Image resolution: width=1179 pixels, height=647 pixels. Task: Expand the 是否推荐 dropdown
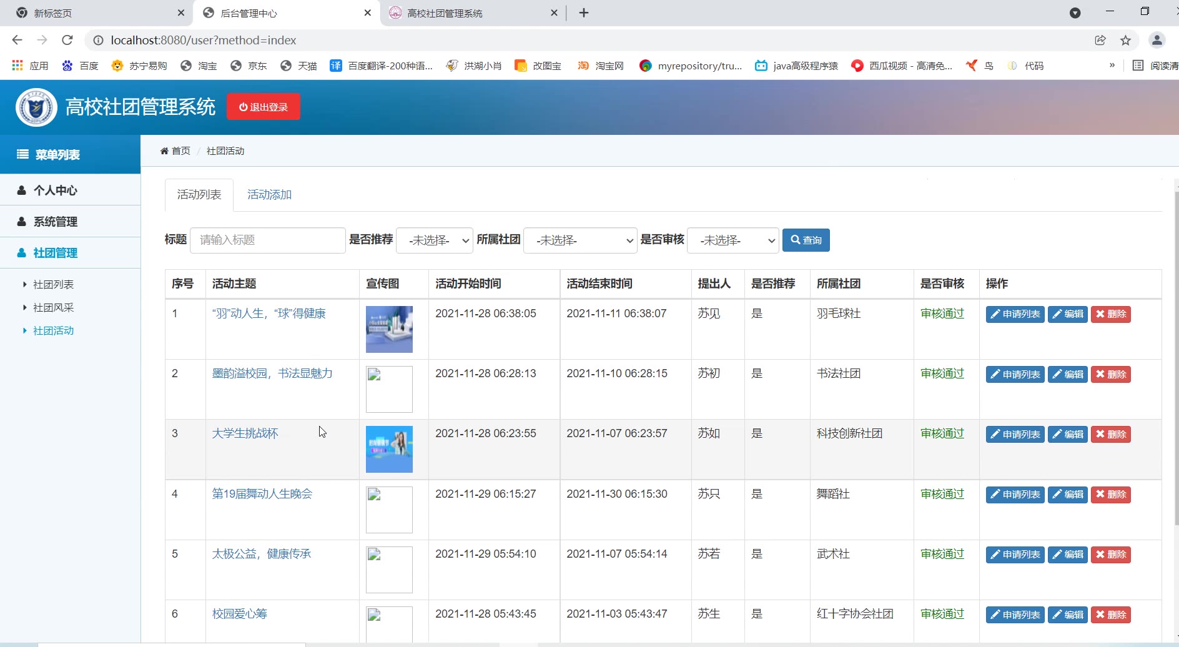point(435,240)
